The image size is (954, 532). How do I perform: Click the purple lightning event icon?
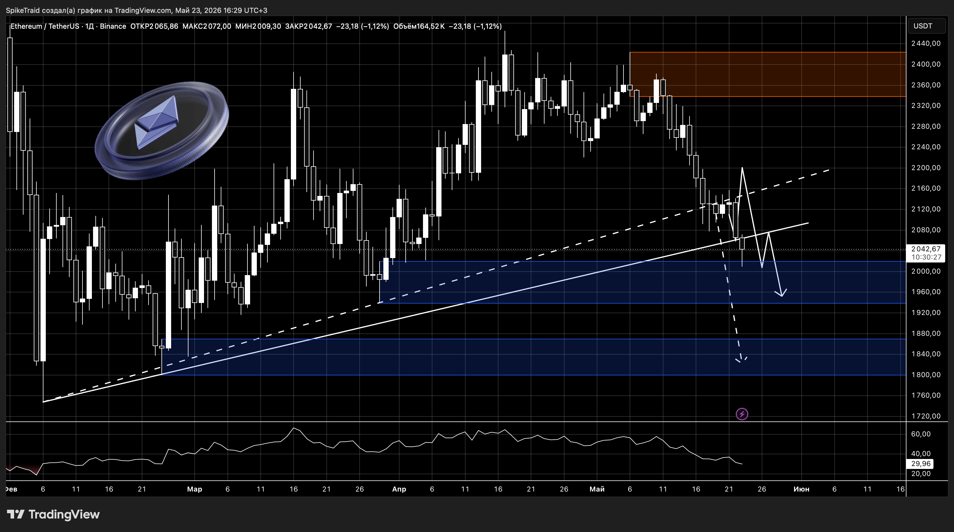point(742,414)
